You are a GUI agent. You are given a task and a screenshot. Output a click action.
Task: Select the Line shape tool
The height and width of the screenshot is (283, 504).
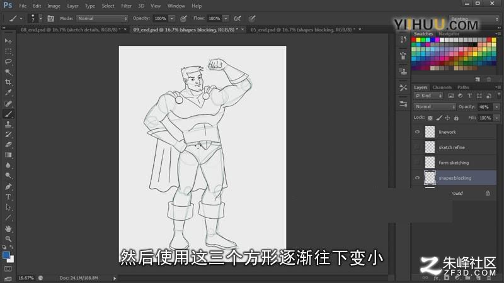pos(8,218)
